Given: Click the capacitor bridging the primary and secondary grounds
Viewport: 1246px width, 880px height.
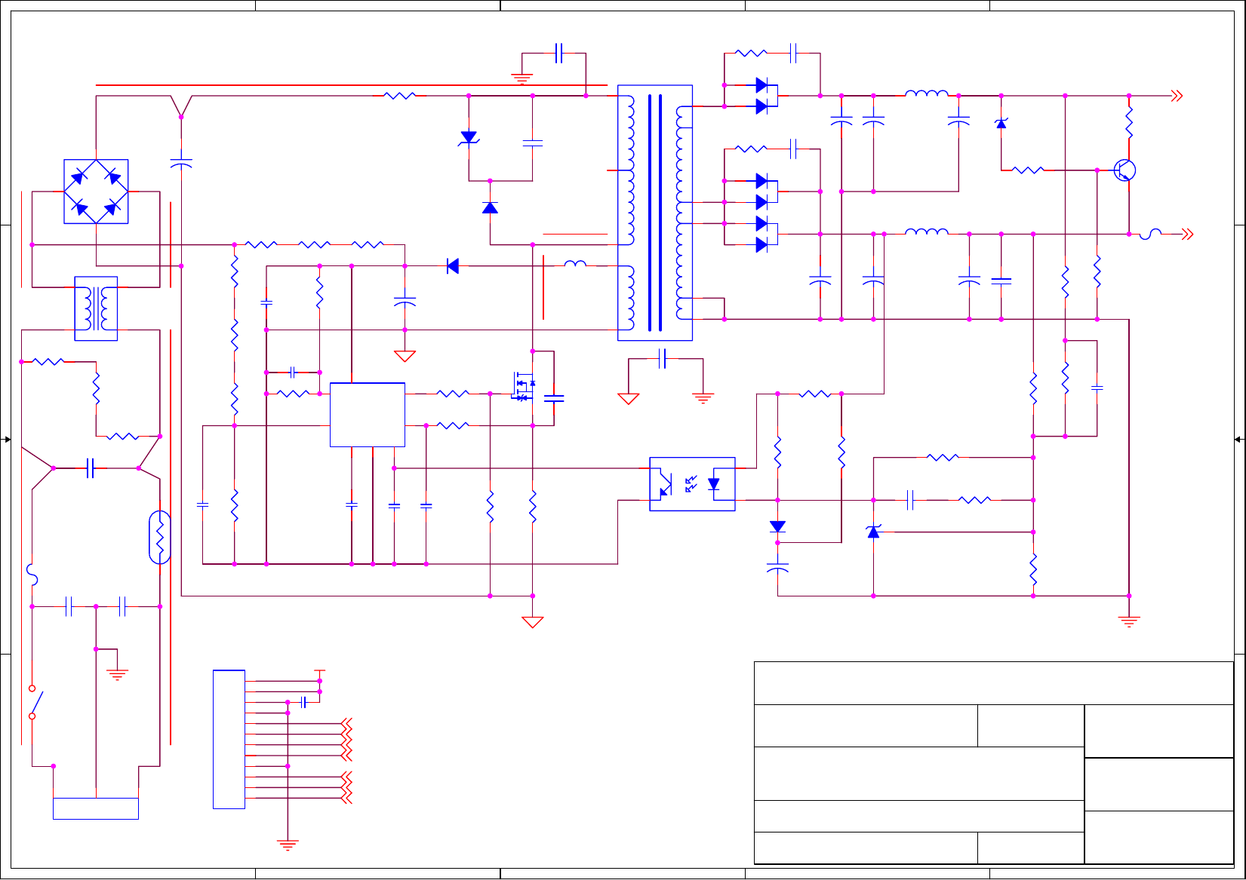Looking at the screenshot, I should (663, 358).
